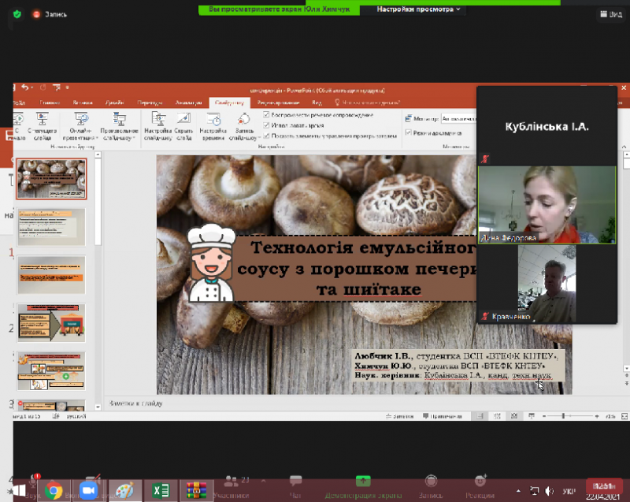Open the monitor selection dropdown
Screen dimensions: 630x502
click(x=458, y=118)
